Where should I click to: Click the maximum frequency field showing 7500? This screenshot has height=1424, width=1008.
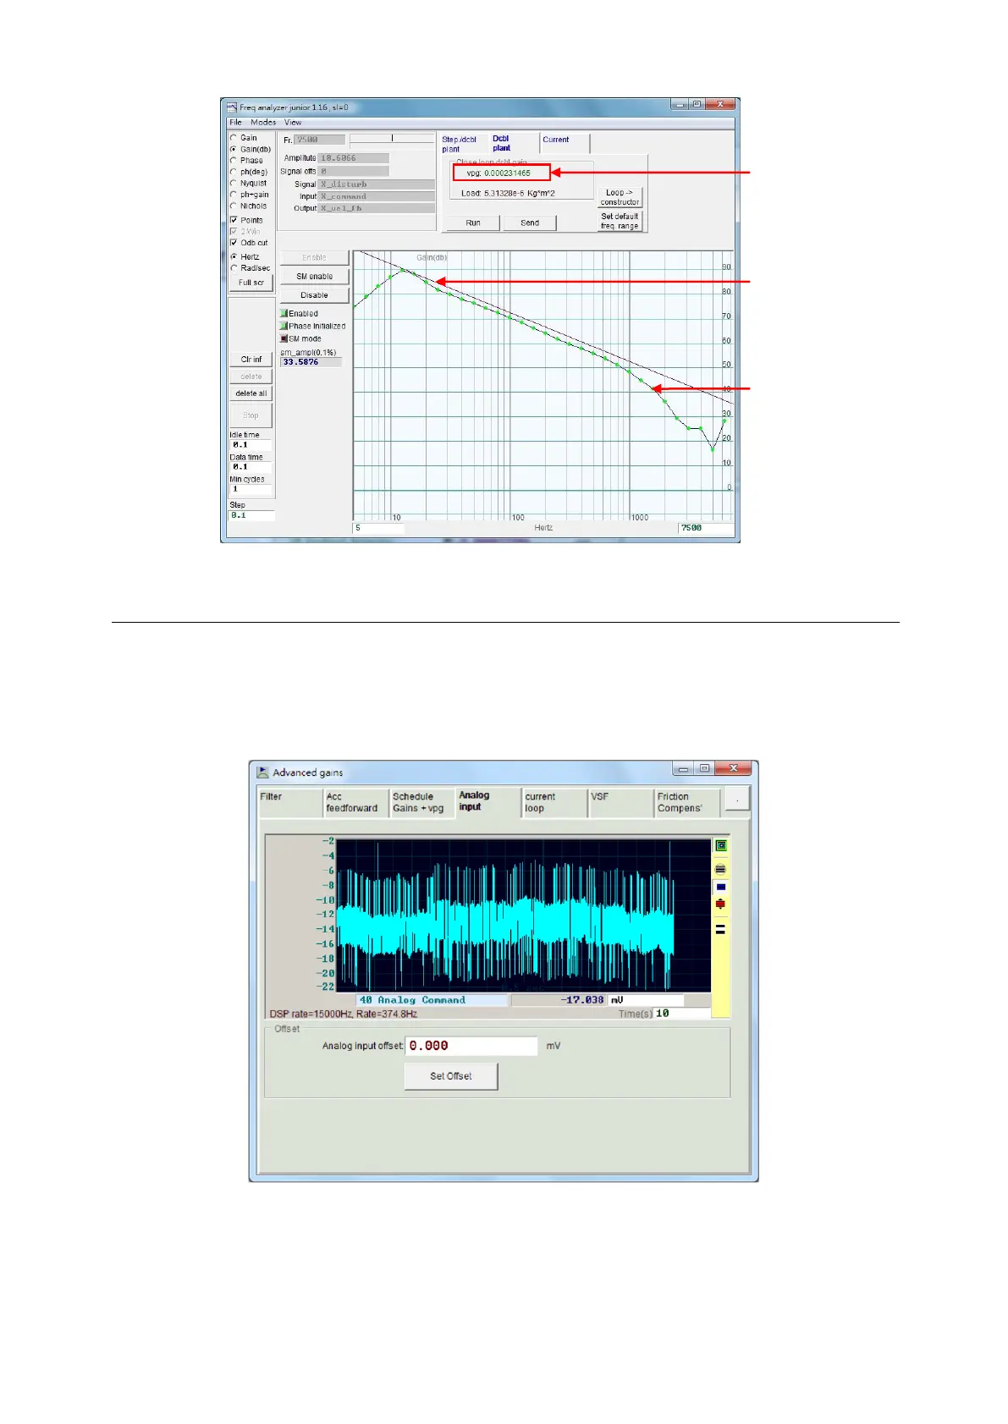(x=706, y=528)
